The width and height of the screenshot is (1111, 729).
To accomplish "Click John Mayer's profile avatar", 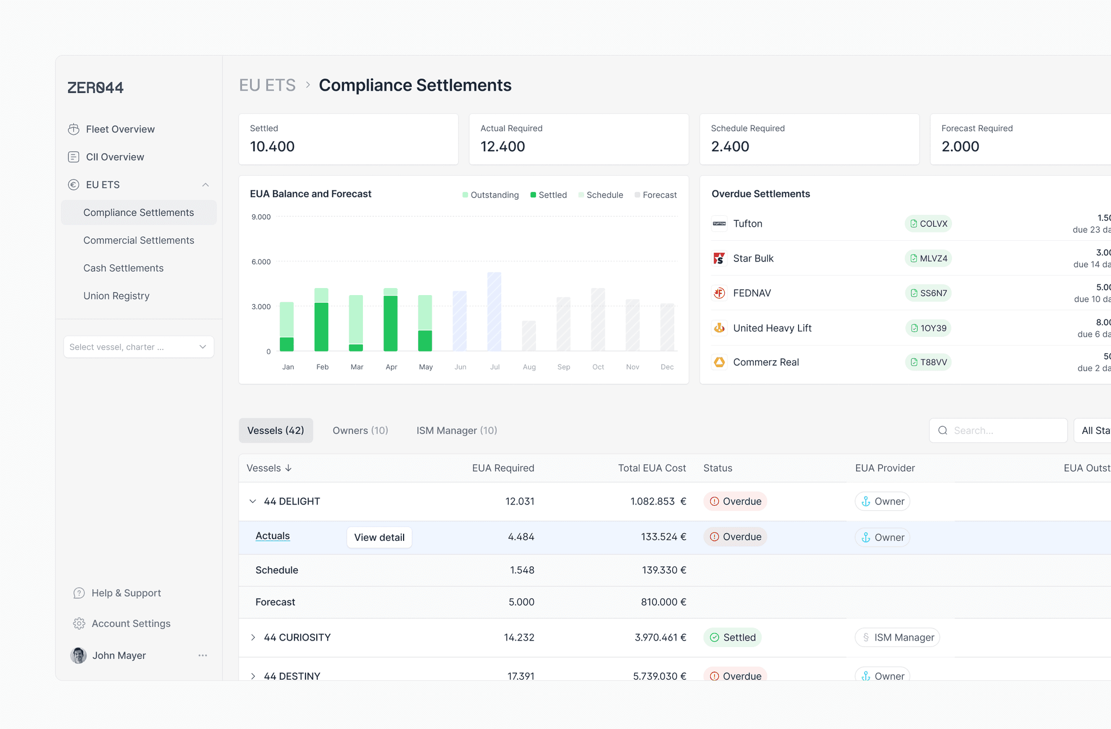I will click(x=79, y=655).
